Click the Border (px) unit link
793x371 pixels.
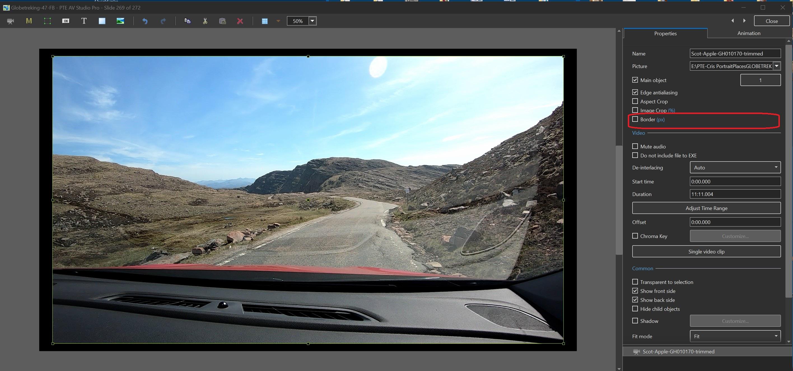point(661,120)
